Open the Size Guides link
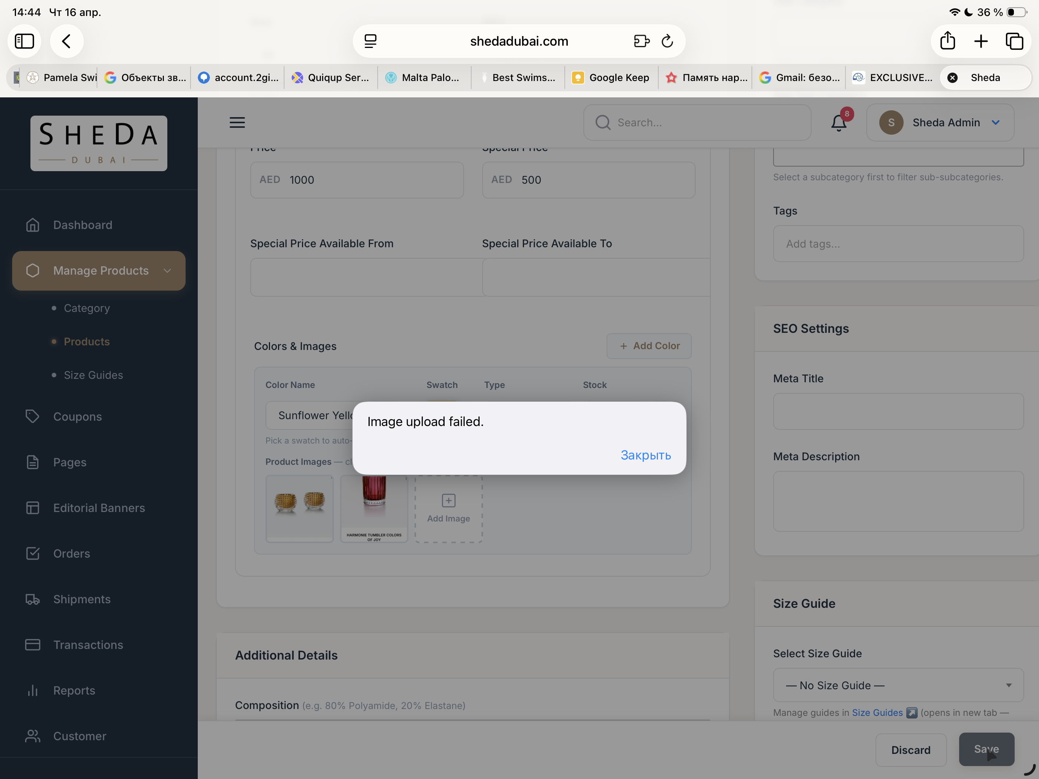Image resolution: width=1039 pixels, height=779 pixels. (877, 713)
